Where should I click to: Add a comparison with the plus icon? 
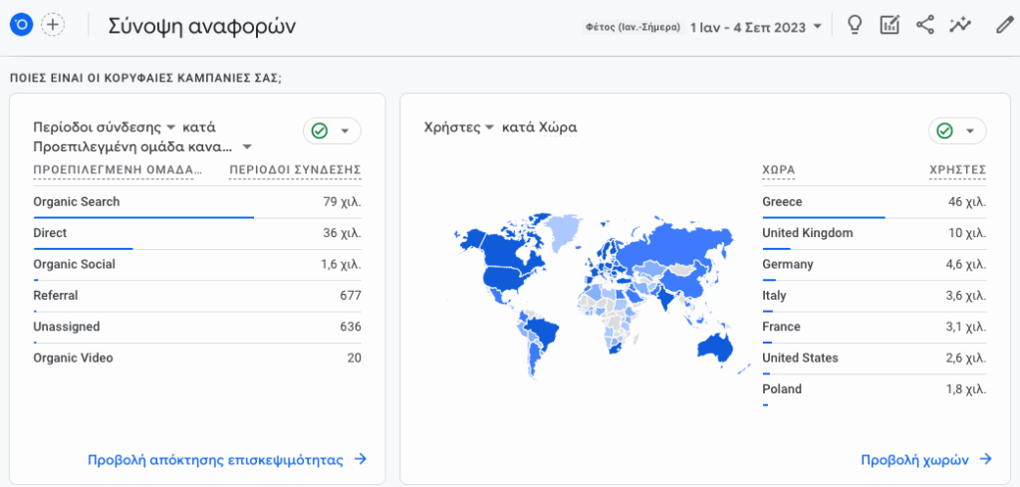click(52, 26)
